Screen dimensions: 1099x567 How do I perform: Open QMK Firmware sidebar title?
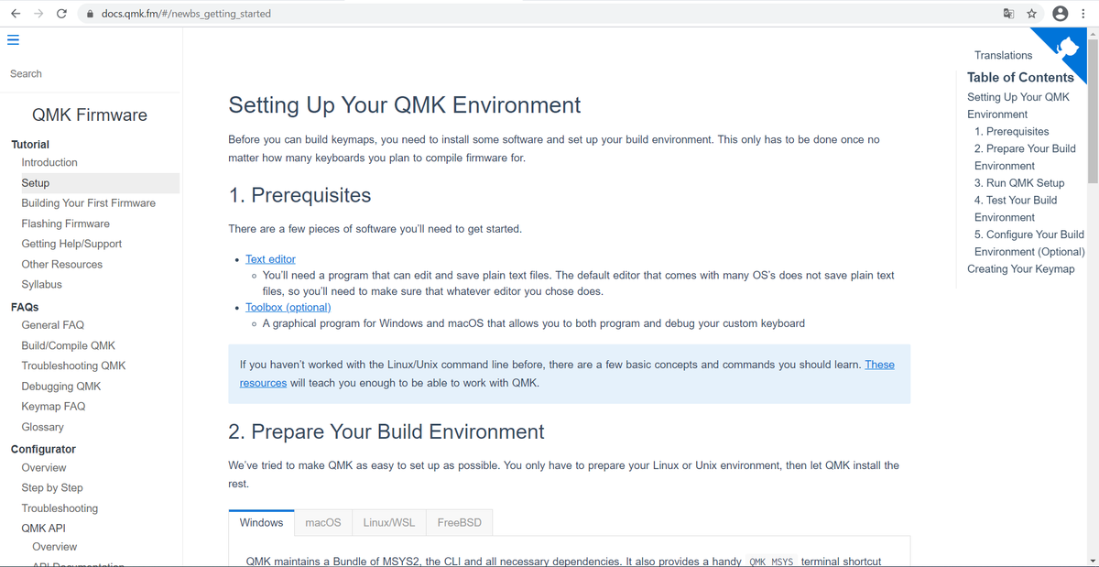(90, 115)
